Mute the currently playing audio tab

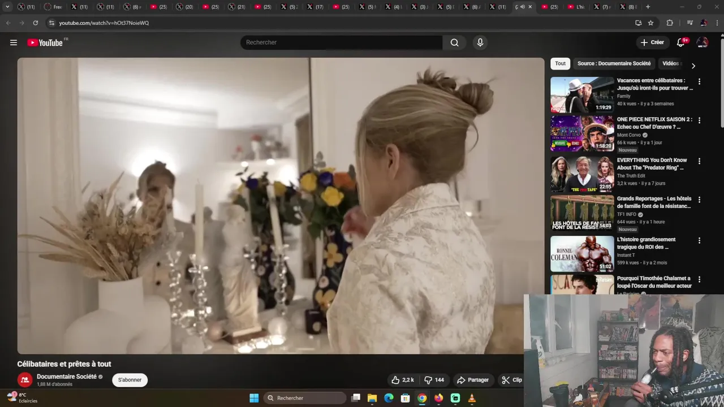coord(523,7)
